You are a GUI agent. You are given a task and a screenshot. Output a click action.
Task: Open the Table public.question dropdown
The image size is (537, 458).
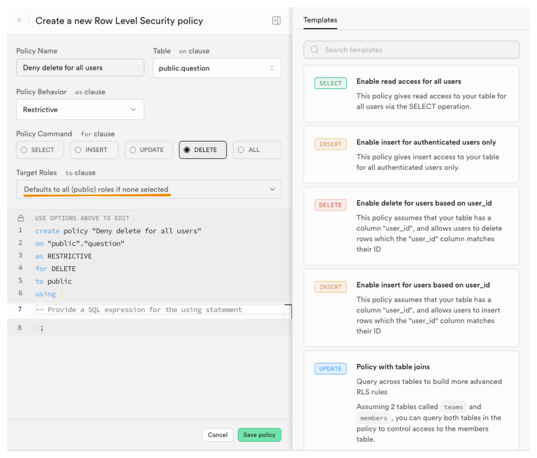(x=216, y=68)
